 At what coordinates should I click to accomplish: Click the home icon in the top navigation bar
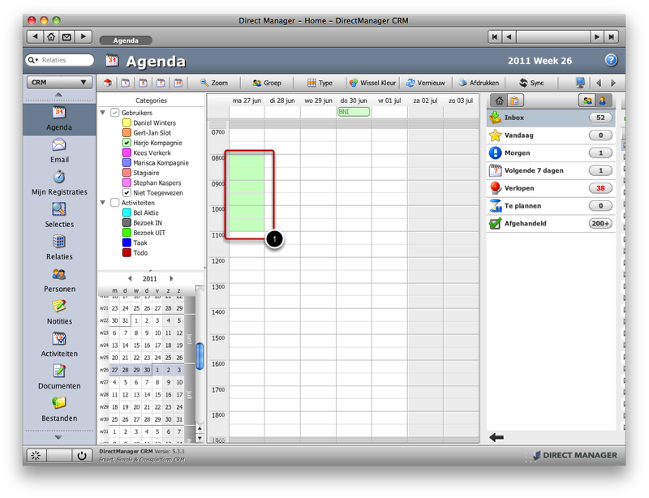(x=51, y=36)
